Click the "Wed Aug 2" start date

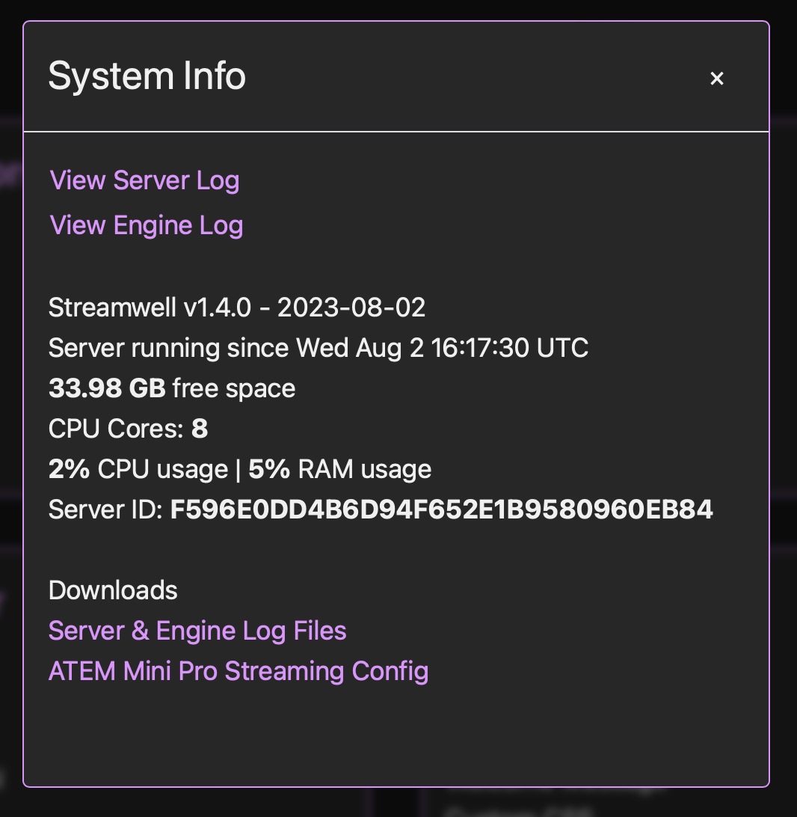click(x=360, y=348)
